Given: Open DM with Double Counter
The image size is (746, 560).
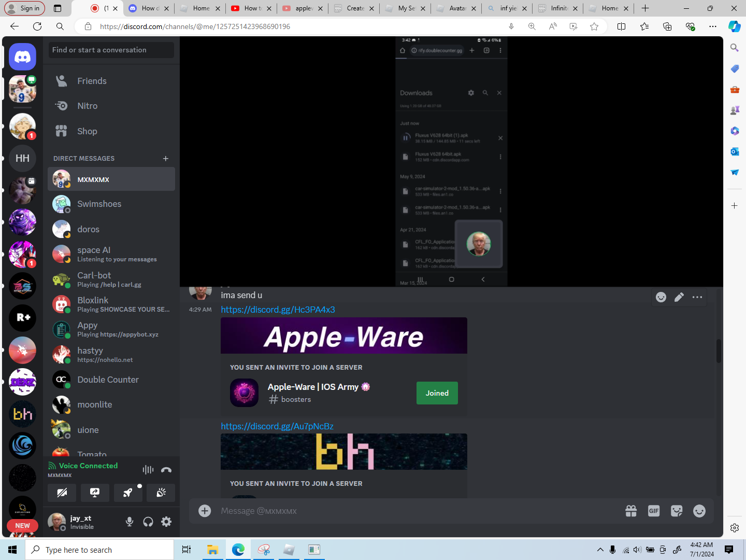Looking at the screenshot, I should click(111, 380).
